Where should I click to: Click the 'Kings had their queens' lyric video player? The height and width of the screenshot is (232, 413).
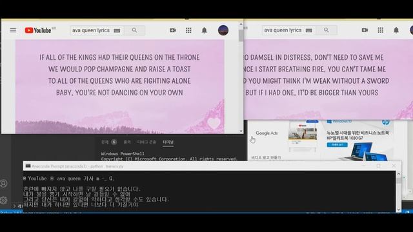pyautogui.click(x=120, y=86)
